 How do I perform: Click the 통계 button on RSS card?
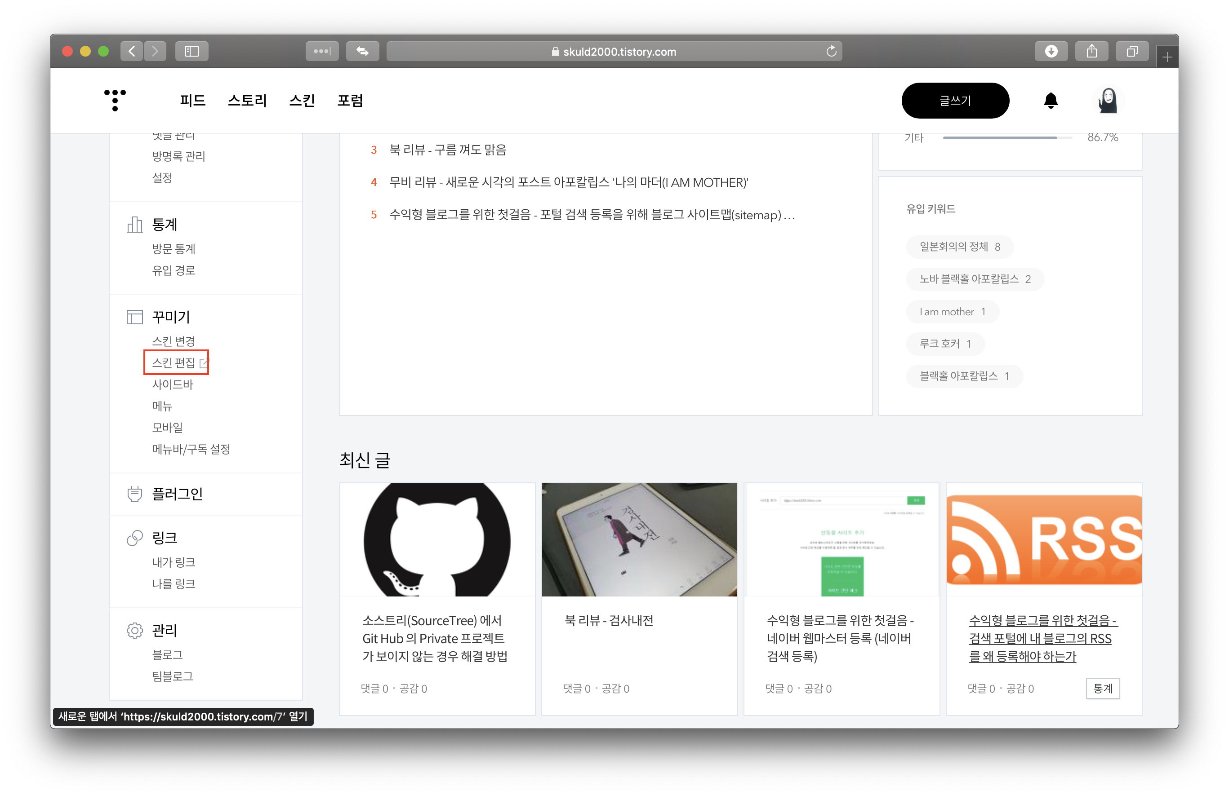[x=1103, y=688]
